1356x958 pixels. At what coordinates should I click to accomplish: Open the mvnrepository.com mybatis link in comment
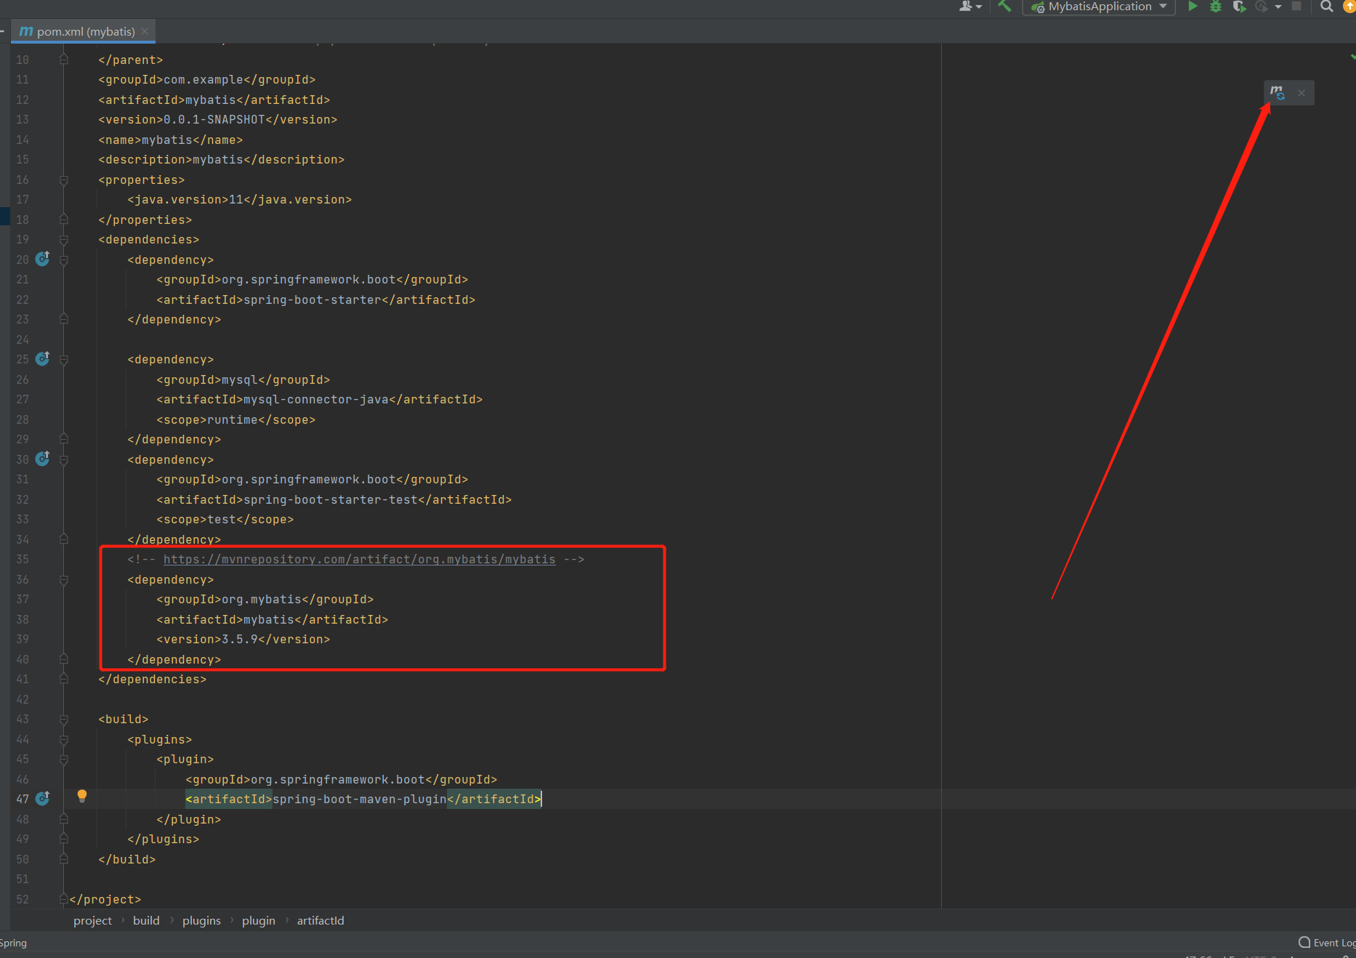click(359, 559)
